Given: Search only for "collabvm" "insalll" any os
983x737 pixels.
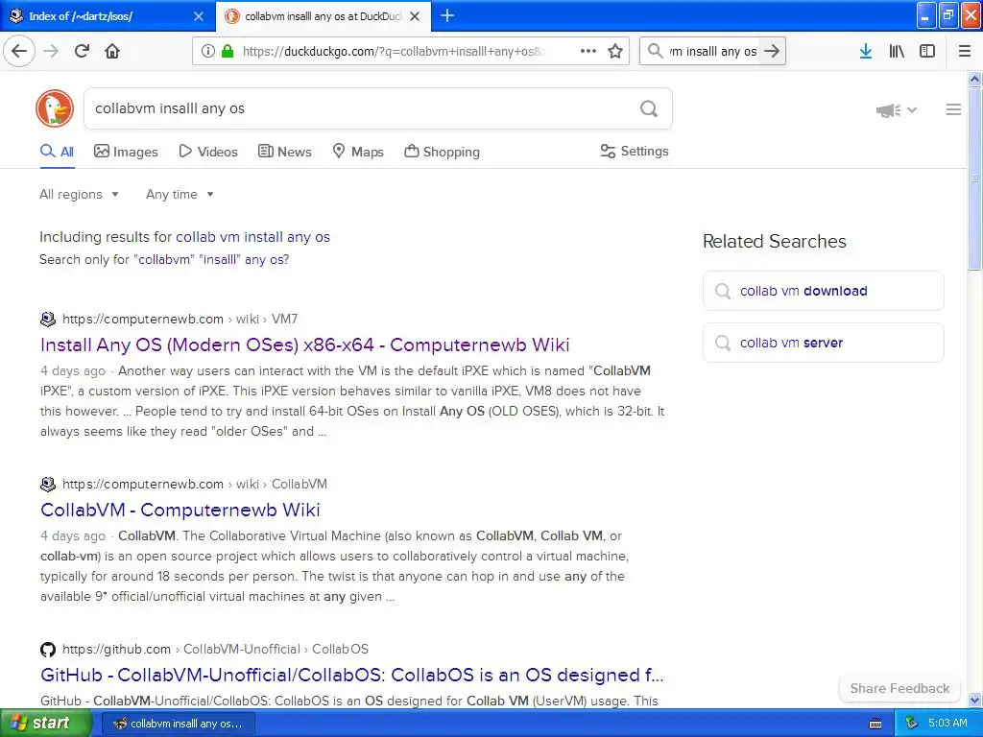Looking at the screenshot, I should [164, 259].
